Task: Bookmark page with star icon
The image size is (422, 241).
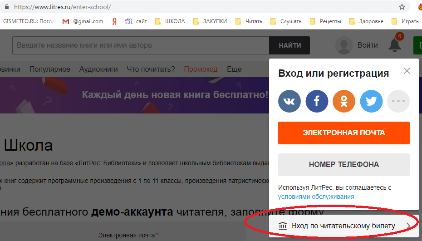Action: tap(402, 7)
